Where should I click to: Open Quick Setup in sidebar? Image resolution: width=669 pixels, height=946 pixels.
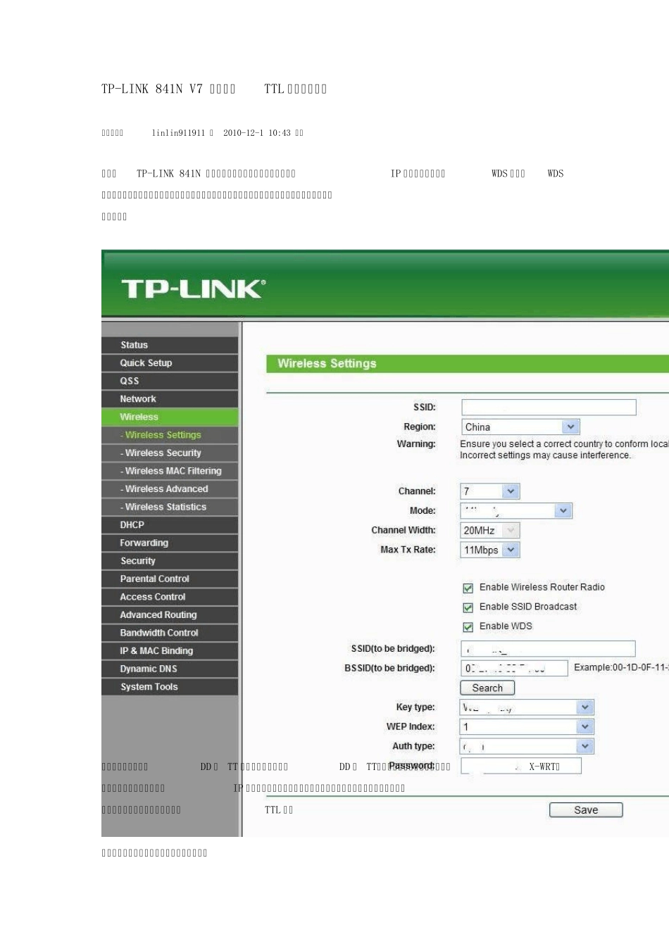[170, 362]
